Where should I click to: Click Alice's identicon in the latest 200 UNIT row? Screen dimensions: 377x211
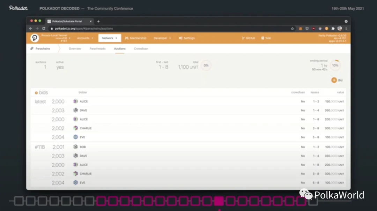(75, 119)
